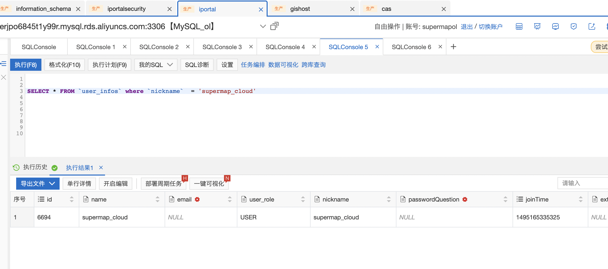Click the security shield check icon
This screenshot has height=269, width=608.
pyautogui.click(x=573, y=26)
